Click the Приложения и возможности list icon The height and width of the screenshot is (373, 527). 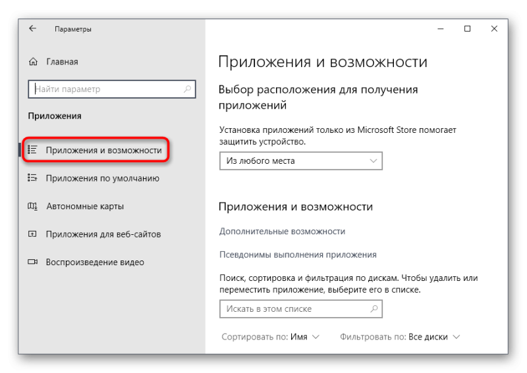point(32,150)
